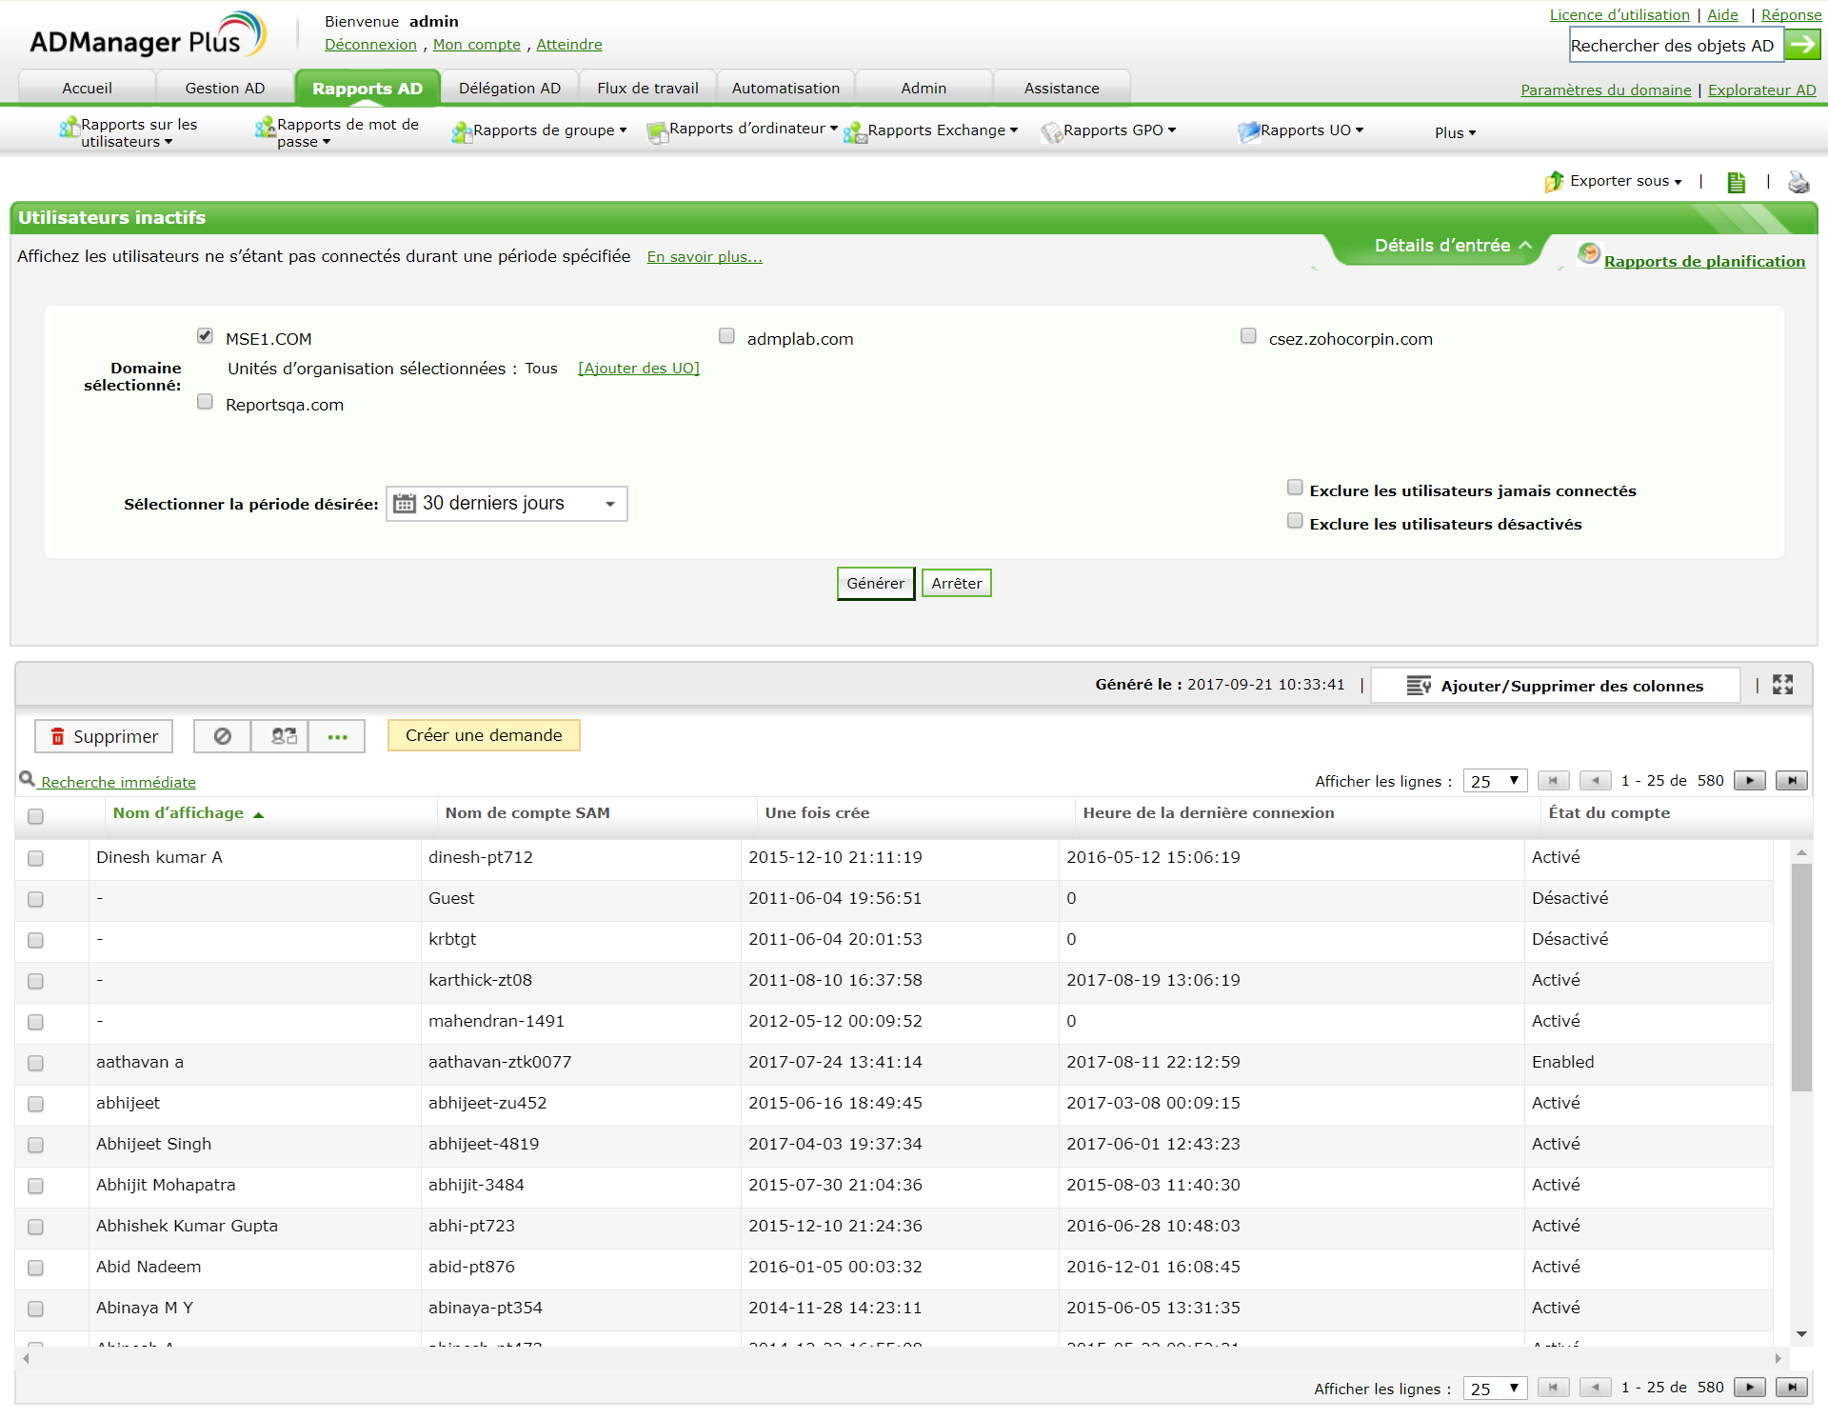Viewport: 1828px width, 1419px height.
Task: Expand the Exporter sous dropdown
Action: [1624, 181]
